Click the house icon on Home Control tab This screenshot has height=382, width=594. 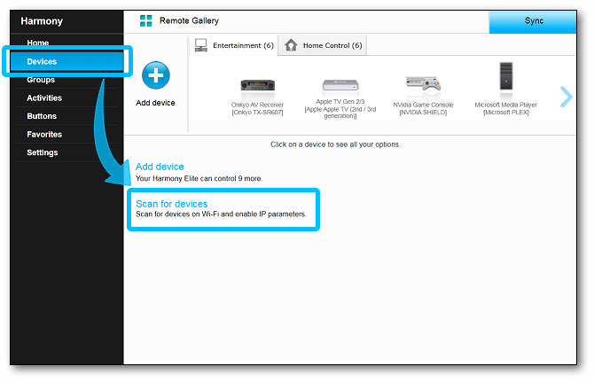click(291, 45)
